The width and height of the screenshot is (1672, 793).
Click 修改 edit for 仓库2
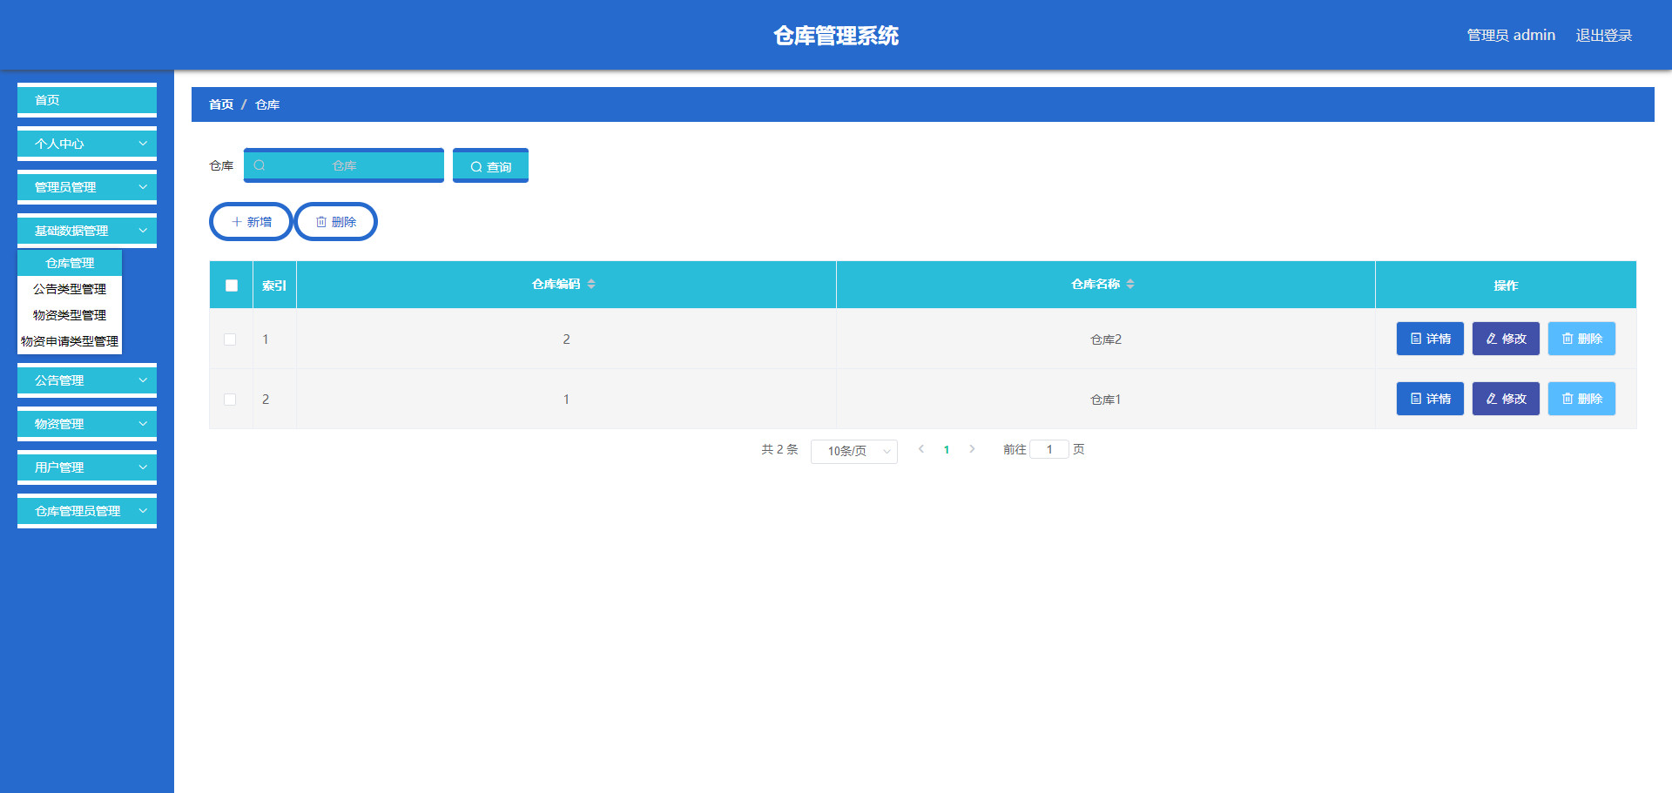(1506, 339)
